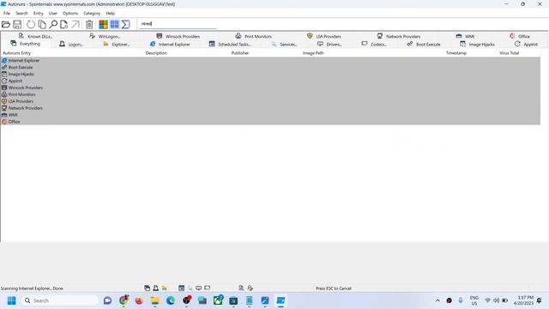Sort by Publisher column header

(x=240, y=53)
